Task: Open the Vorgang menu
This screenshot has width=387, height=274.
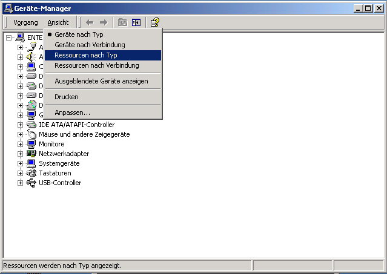Action: tap(25, 22)
